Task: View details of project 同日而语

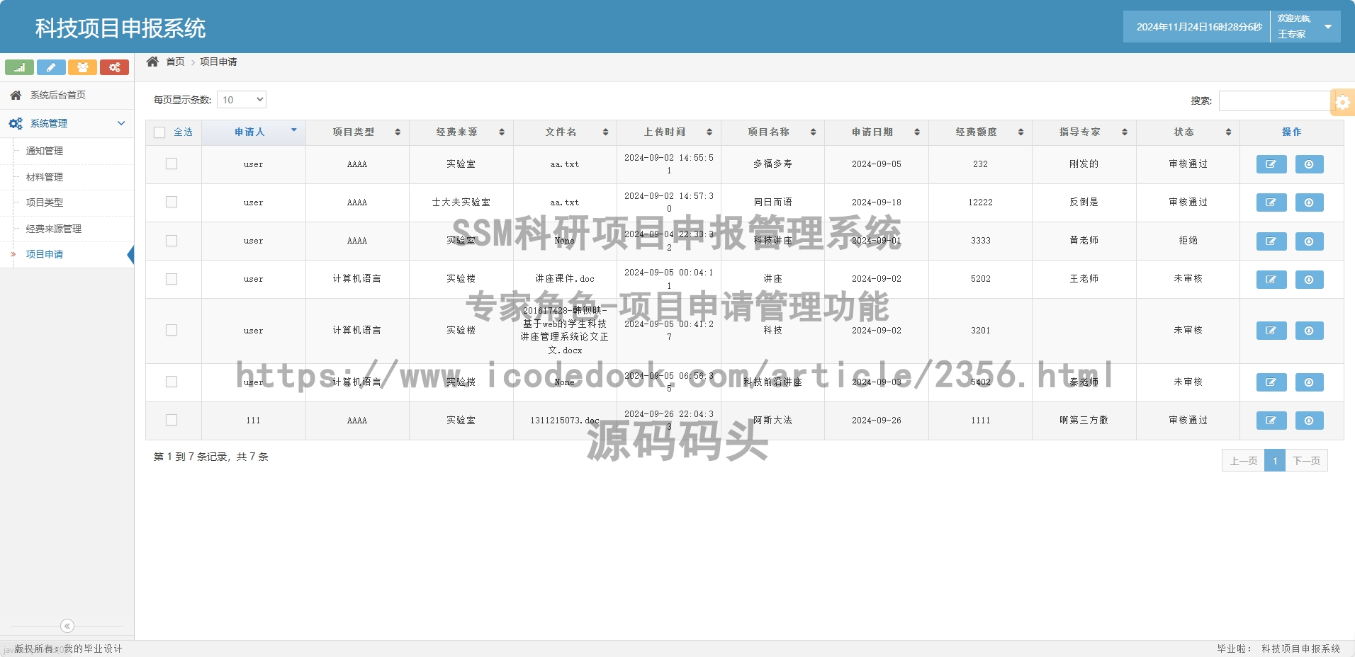Action: click(x=1309, y=202)
